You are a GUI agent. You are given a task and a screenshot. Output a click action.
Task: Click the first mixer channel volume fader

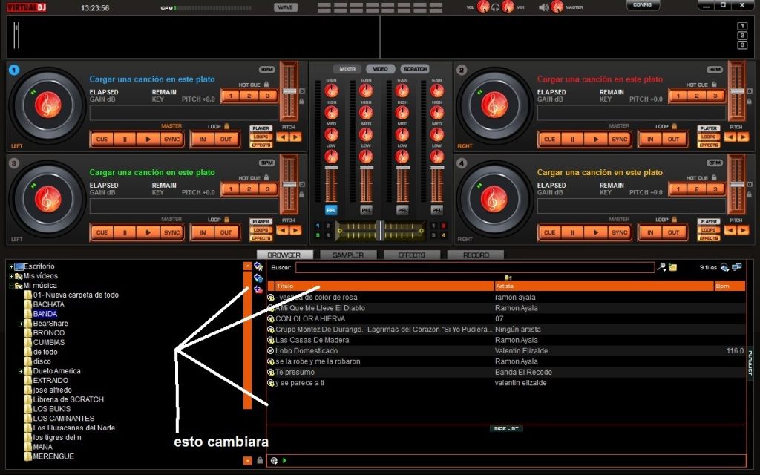[331, 168]
